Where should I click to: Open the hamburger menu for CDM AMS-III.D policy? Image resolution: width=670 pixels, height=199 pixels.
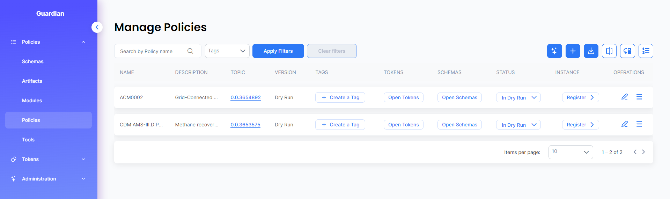coord(639,124)
